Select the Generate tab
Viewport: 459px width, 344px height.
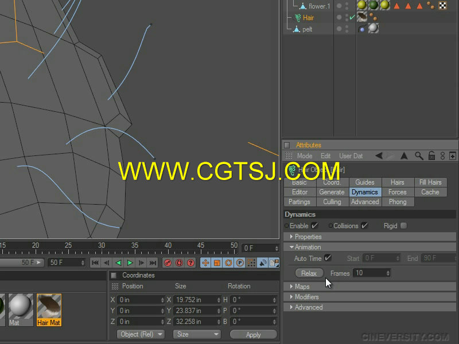coord(332,192)
